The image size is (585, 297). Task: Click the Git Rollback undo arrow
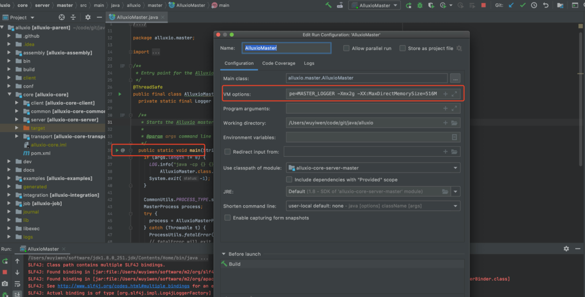tap(545, 5)
